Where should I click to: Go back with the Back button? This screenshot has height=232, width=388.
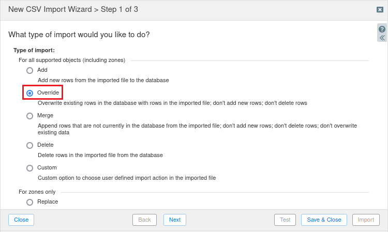coord(145,220)
